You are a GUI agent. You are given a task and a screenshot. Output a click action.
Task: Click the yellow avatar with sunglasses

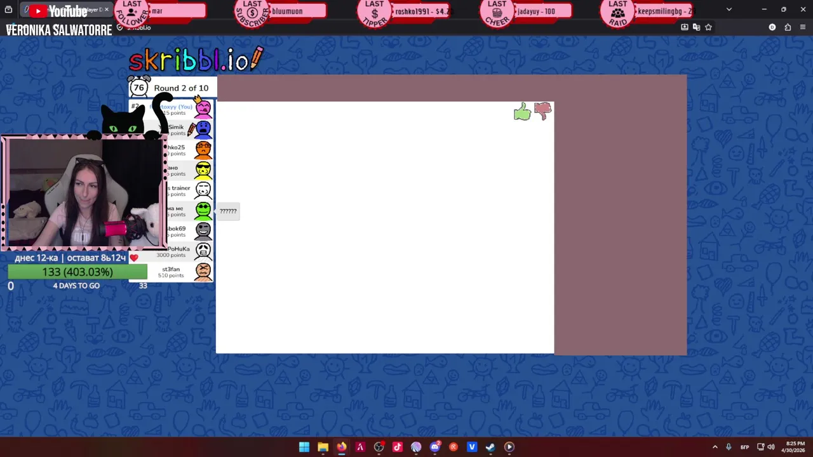(203, 170)
